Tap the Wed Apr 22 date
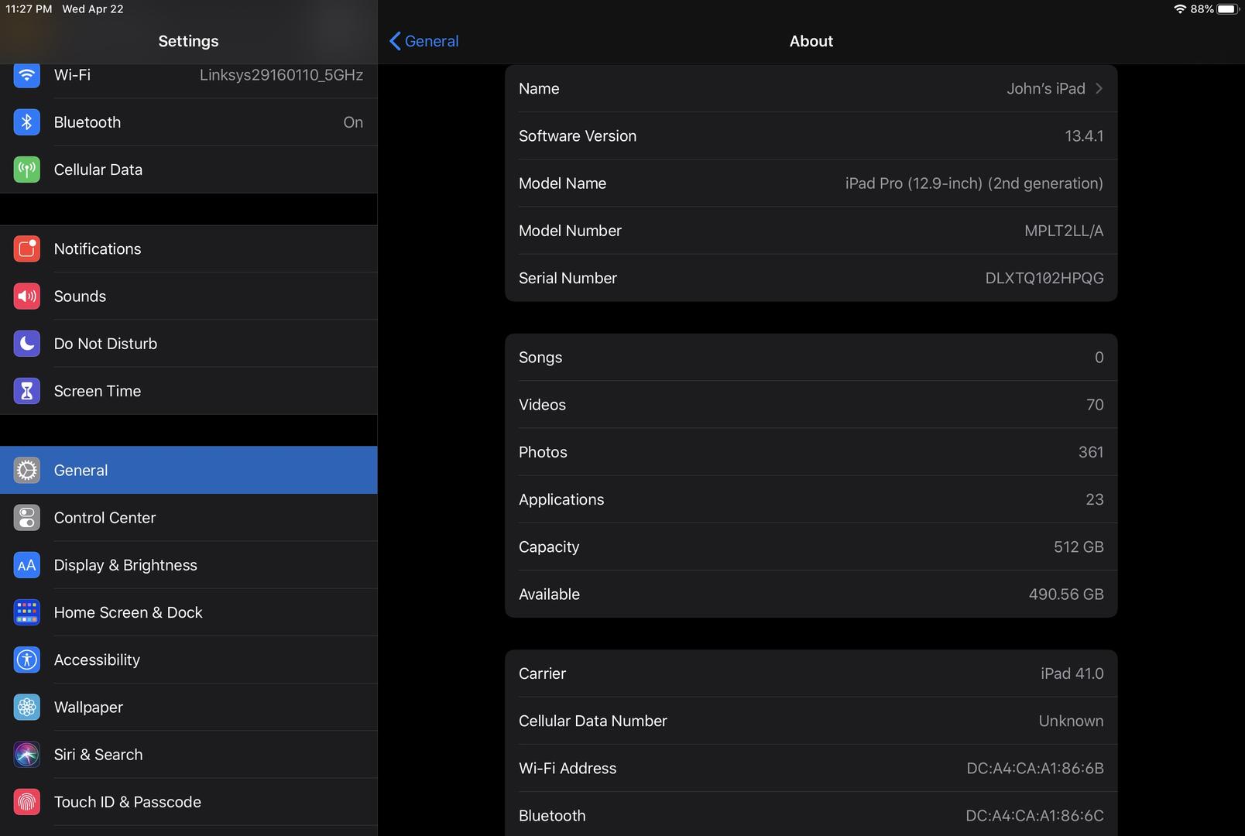 tap(93, 9)
